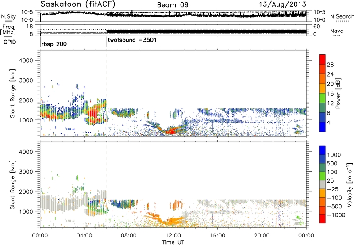
Task: Click the velocity scale value '-25'
Action: [x=332, y=189]
